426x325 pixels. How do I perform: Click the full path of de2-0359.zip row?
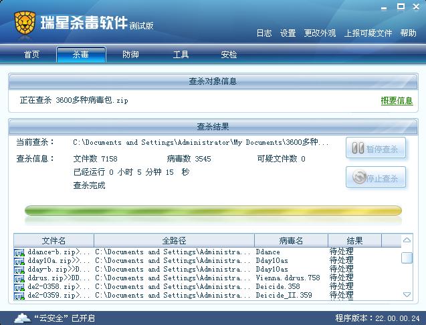(x=173, y=296)
